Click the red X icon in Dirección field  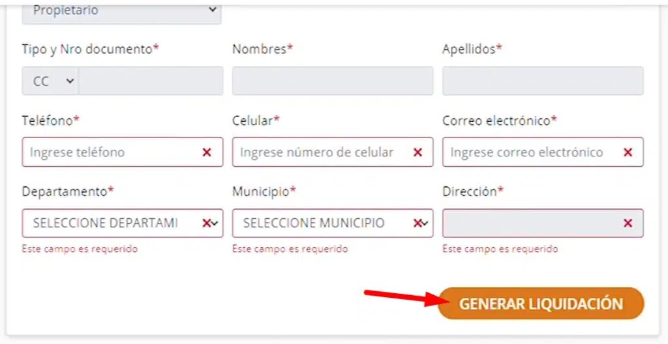[628, 223]
